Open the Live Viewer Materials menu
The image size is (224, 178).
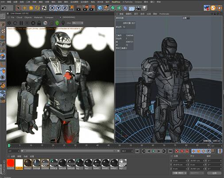(39, 17)
